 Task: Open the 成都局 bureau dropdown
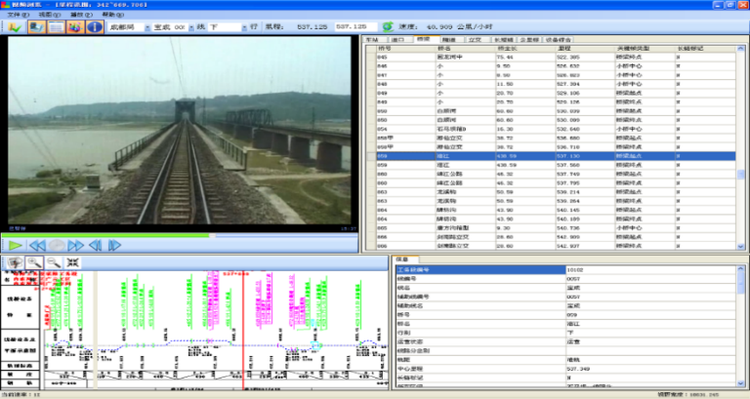click(148, 27)
